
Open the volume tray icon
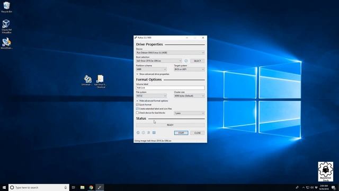click(x=312, y=187)
